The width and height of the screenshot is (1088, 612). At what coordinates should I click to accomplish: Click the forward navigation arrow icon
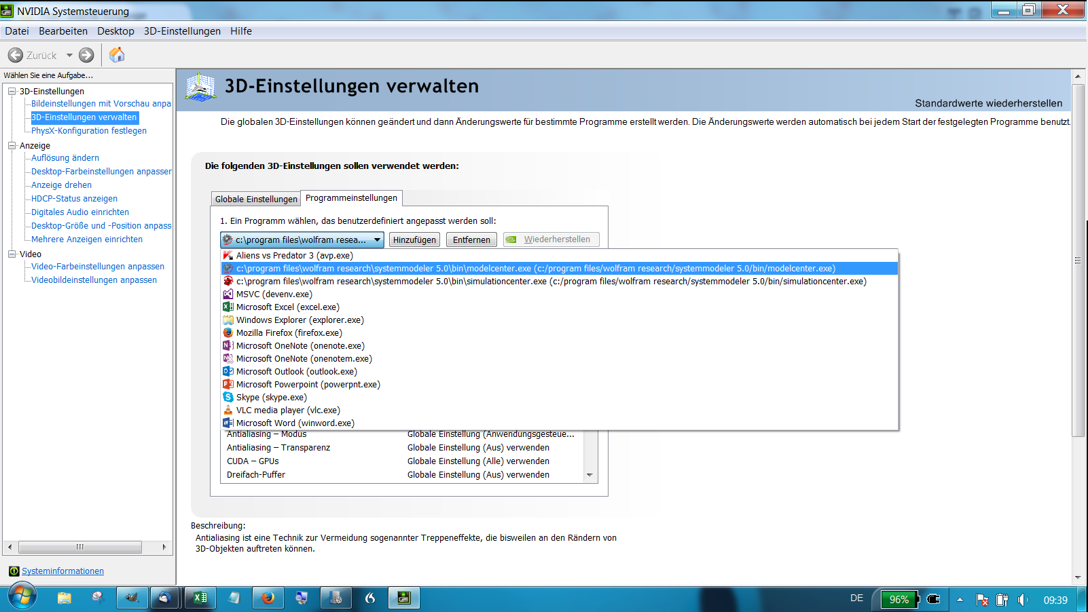click(86, 55)
